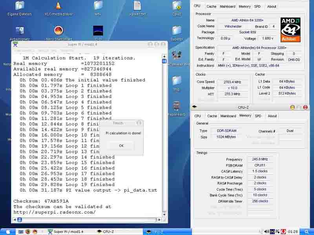
Task: Click the memory Size value 1024 MBytes
Action: coord(226,137)
